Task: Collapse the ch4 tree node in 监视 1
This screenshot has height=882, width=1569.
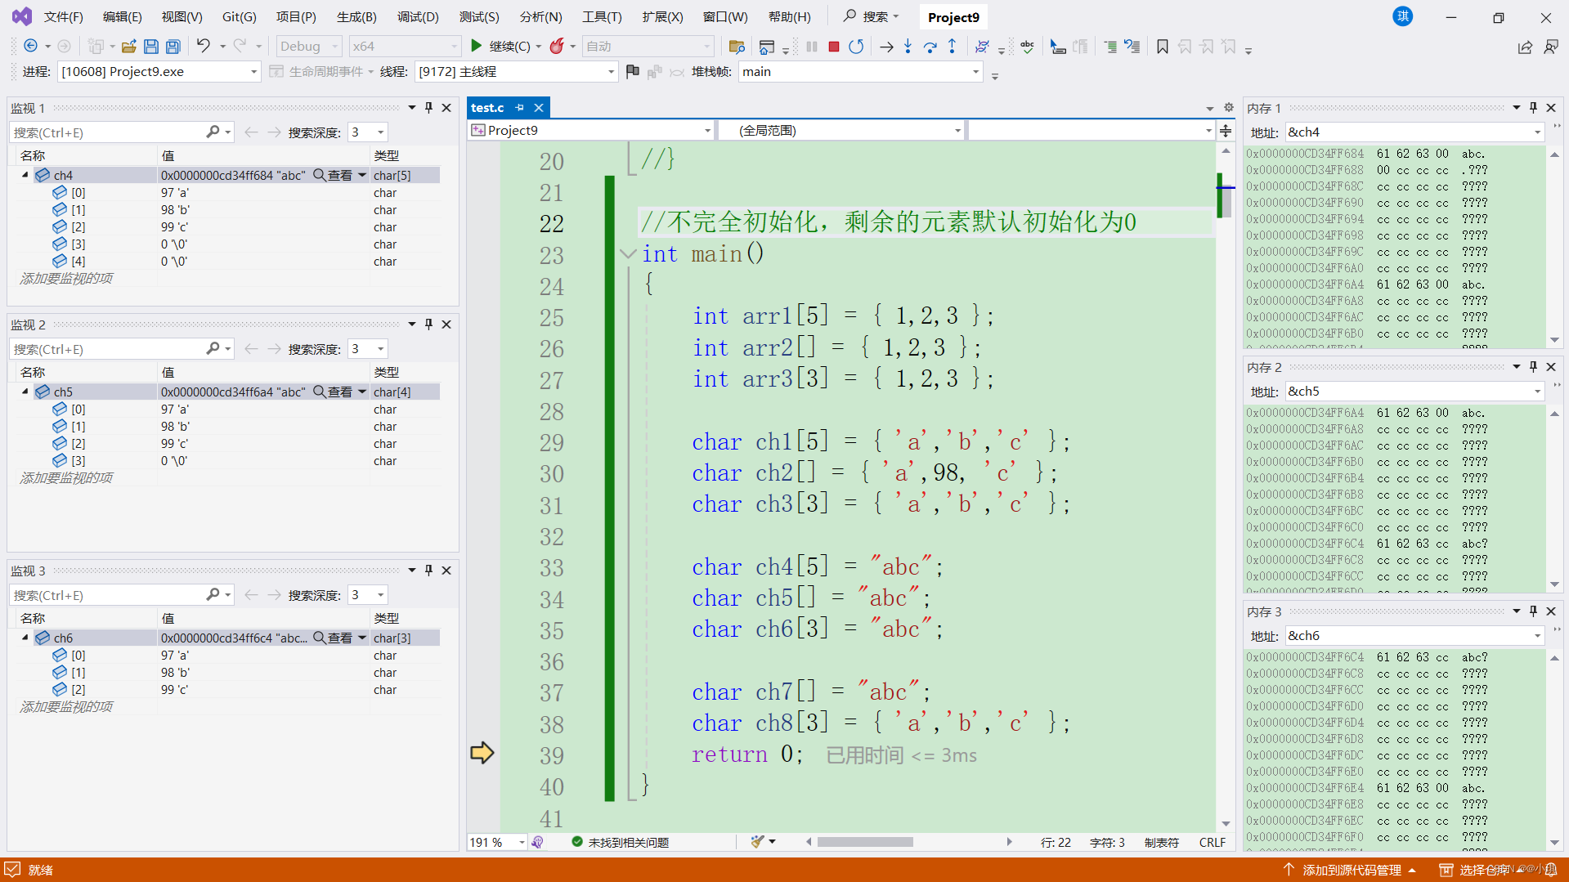Action: pyautogui.click(x=25, y=175)
